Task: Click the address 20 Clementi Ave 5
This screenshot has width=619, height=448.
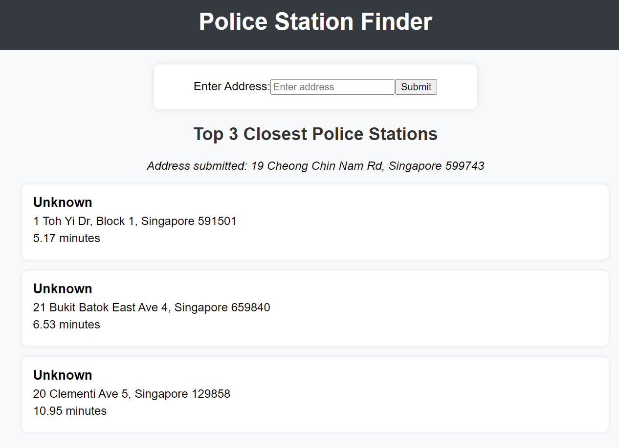Action: tap(132, 393)
